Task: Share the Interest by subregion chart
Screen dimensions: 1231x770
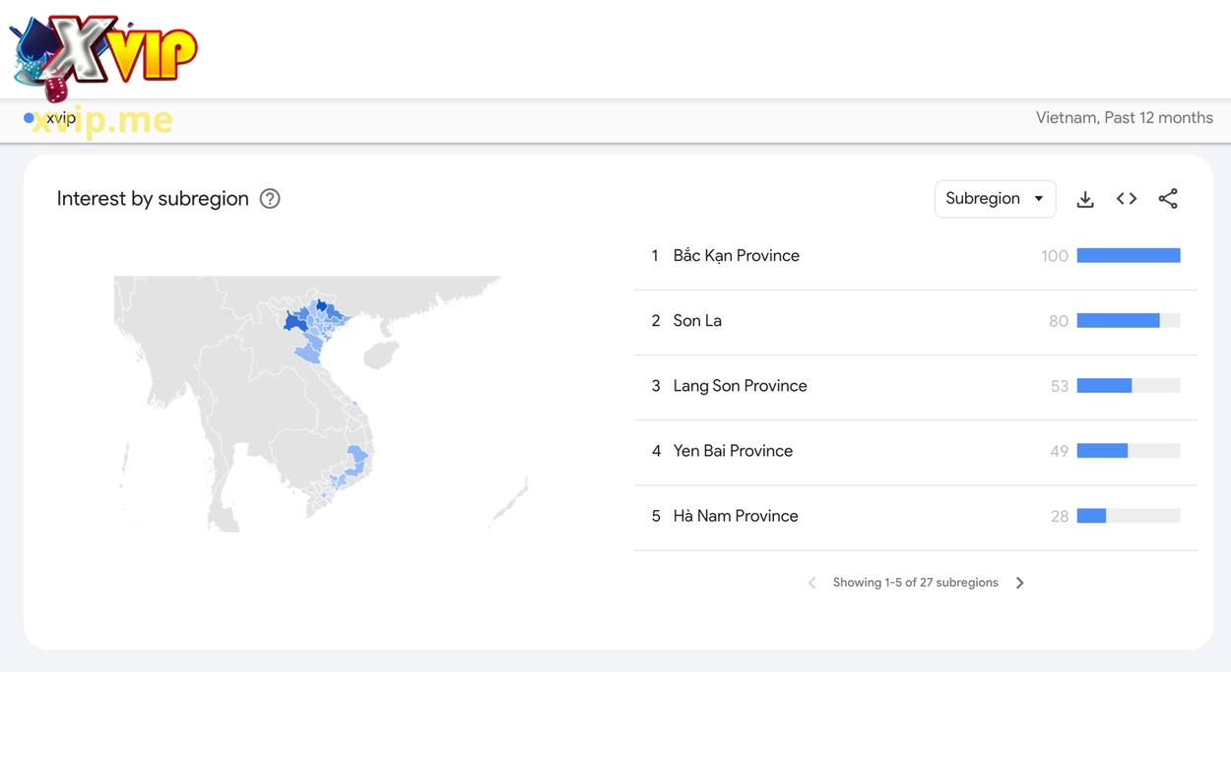Action: click(1168, 198)
